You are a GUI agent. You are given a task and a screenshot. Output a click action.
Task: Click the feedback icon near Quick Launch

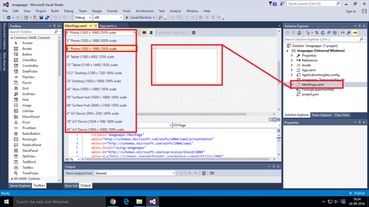pos(282,3)
